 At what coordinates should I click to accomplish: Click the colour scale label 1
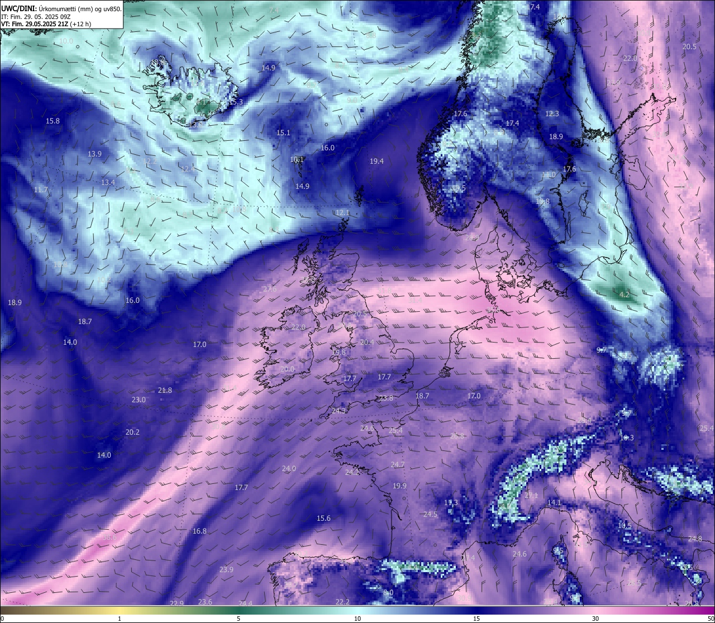(120, 619)
